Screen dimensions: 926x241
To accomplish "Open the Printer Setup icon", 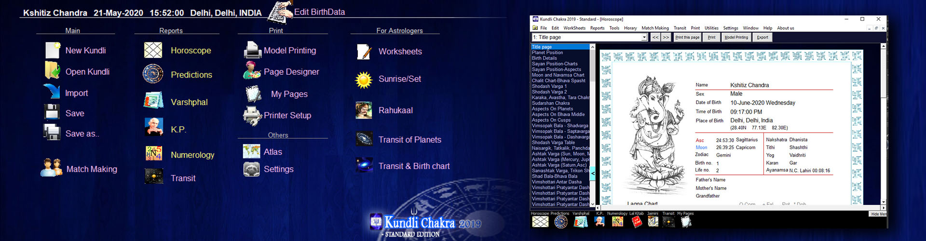I will tap(252, 116).
